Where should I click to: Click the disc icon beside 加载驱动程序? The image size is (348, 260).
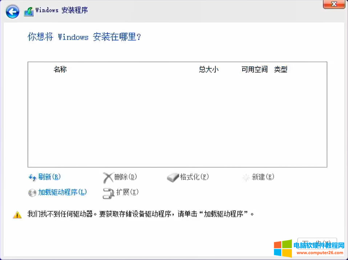[x=32, y=192]
